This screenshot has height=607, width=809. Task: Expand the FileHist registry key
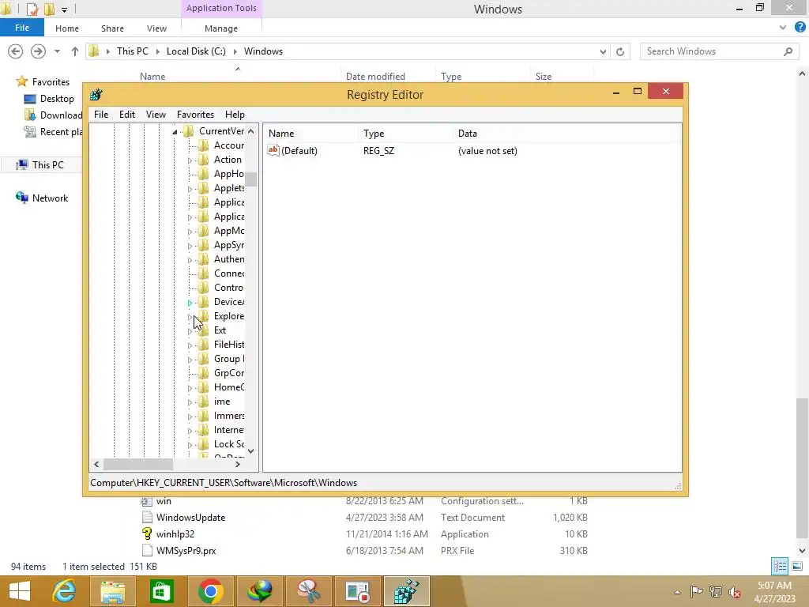click(190, 345)
